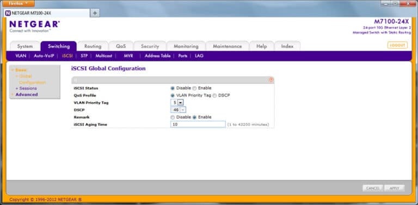Select Enable for iSCSI Status
The height and width of the screenshot is (205, 418).
194,88
